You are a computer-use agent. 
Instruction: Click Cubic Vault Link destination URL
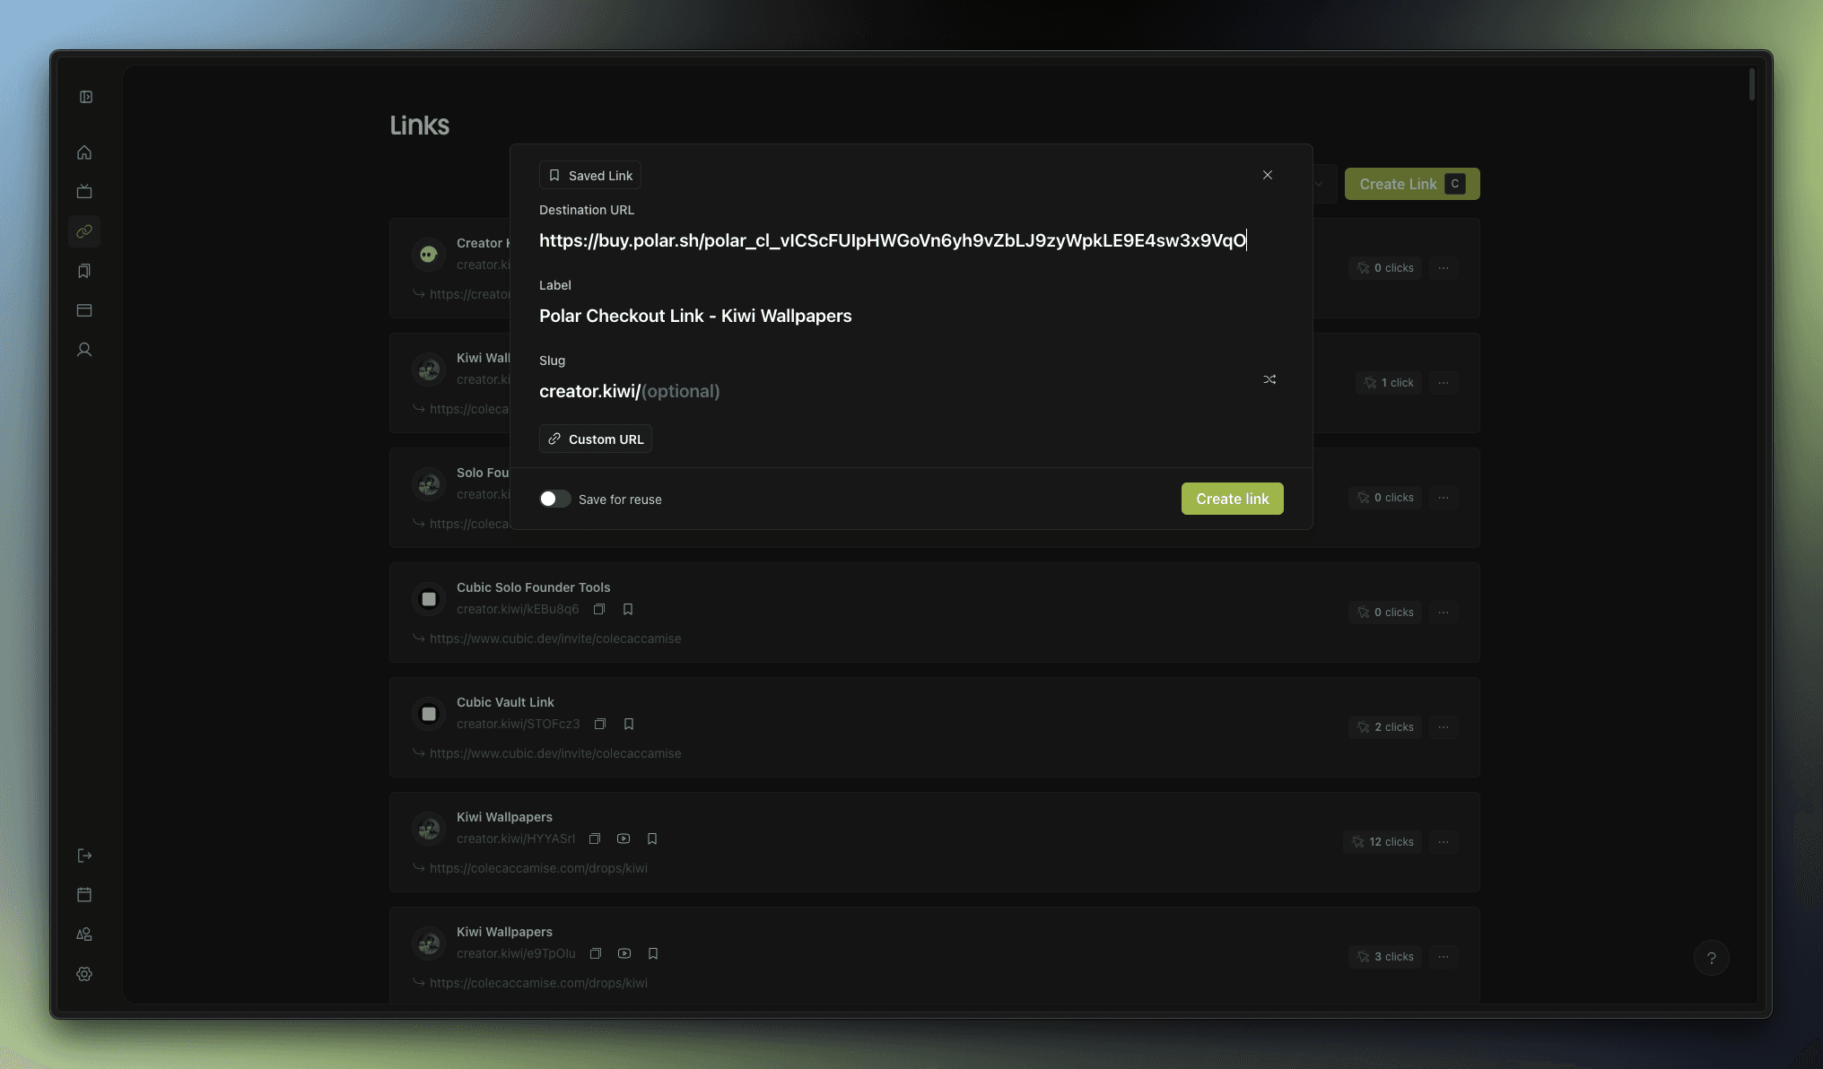(x=555, y=753)
